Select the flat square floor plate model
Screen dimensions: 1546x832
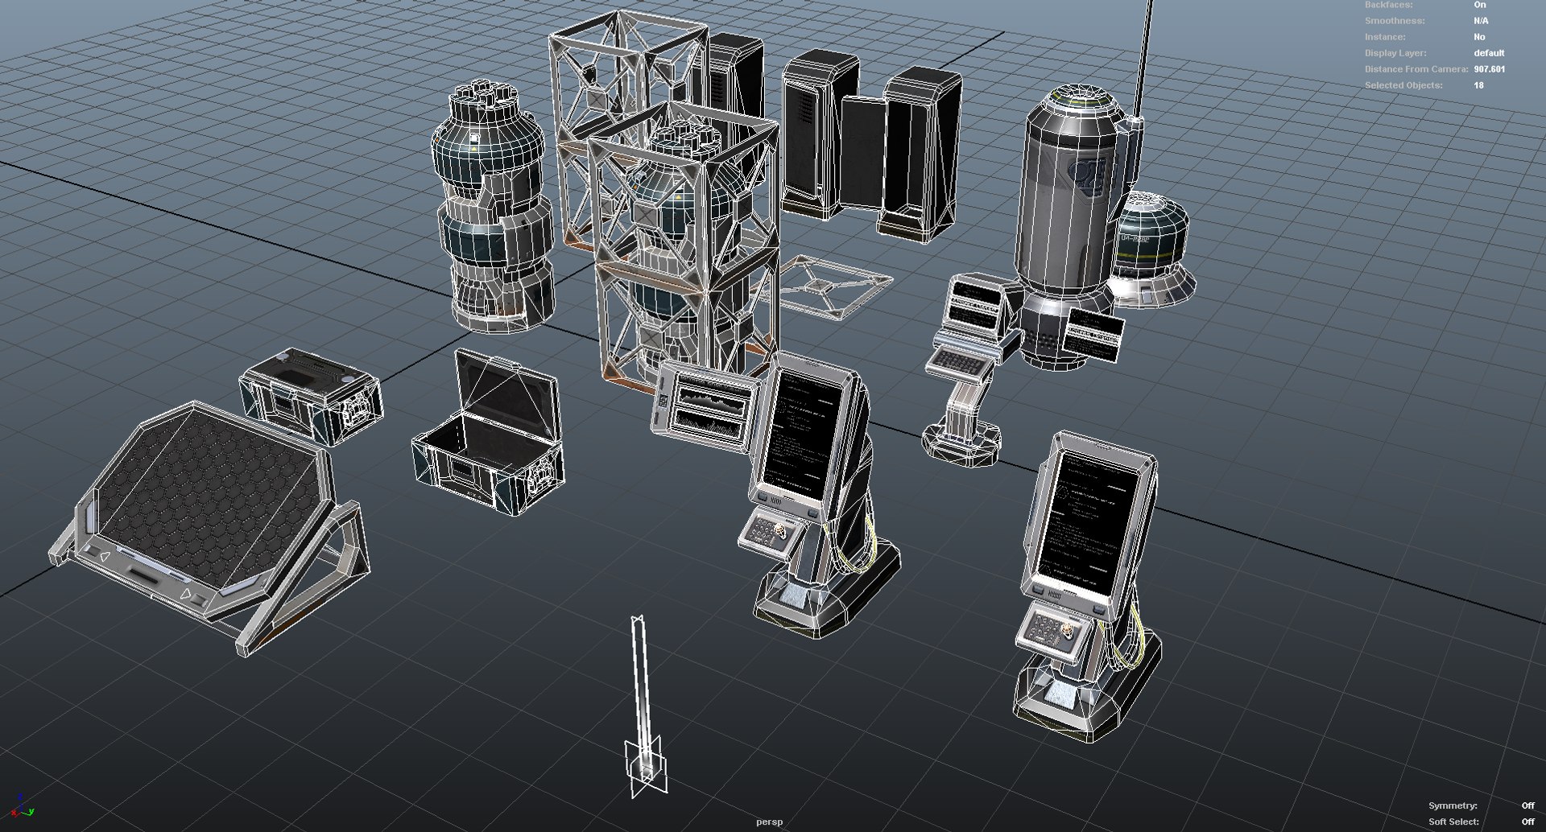826,286
